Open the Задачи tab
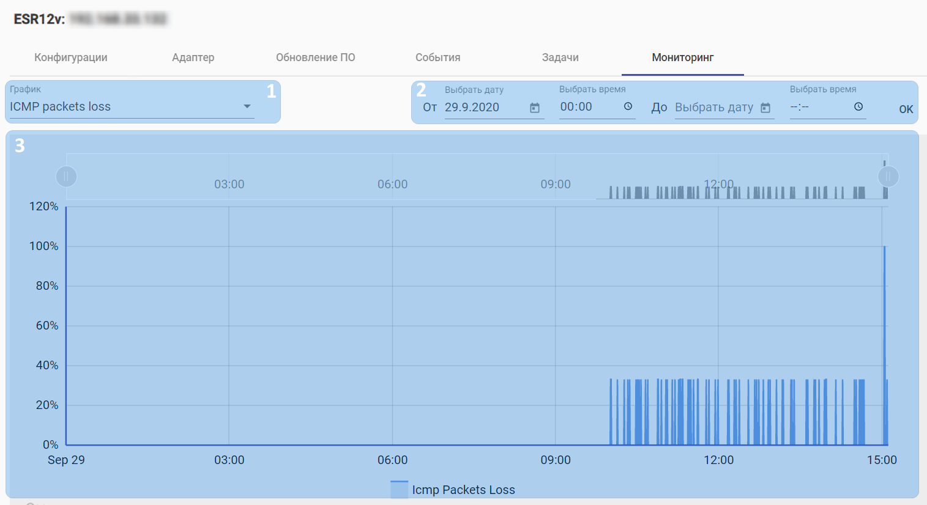The image size is (927, 505). [560, 57]
